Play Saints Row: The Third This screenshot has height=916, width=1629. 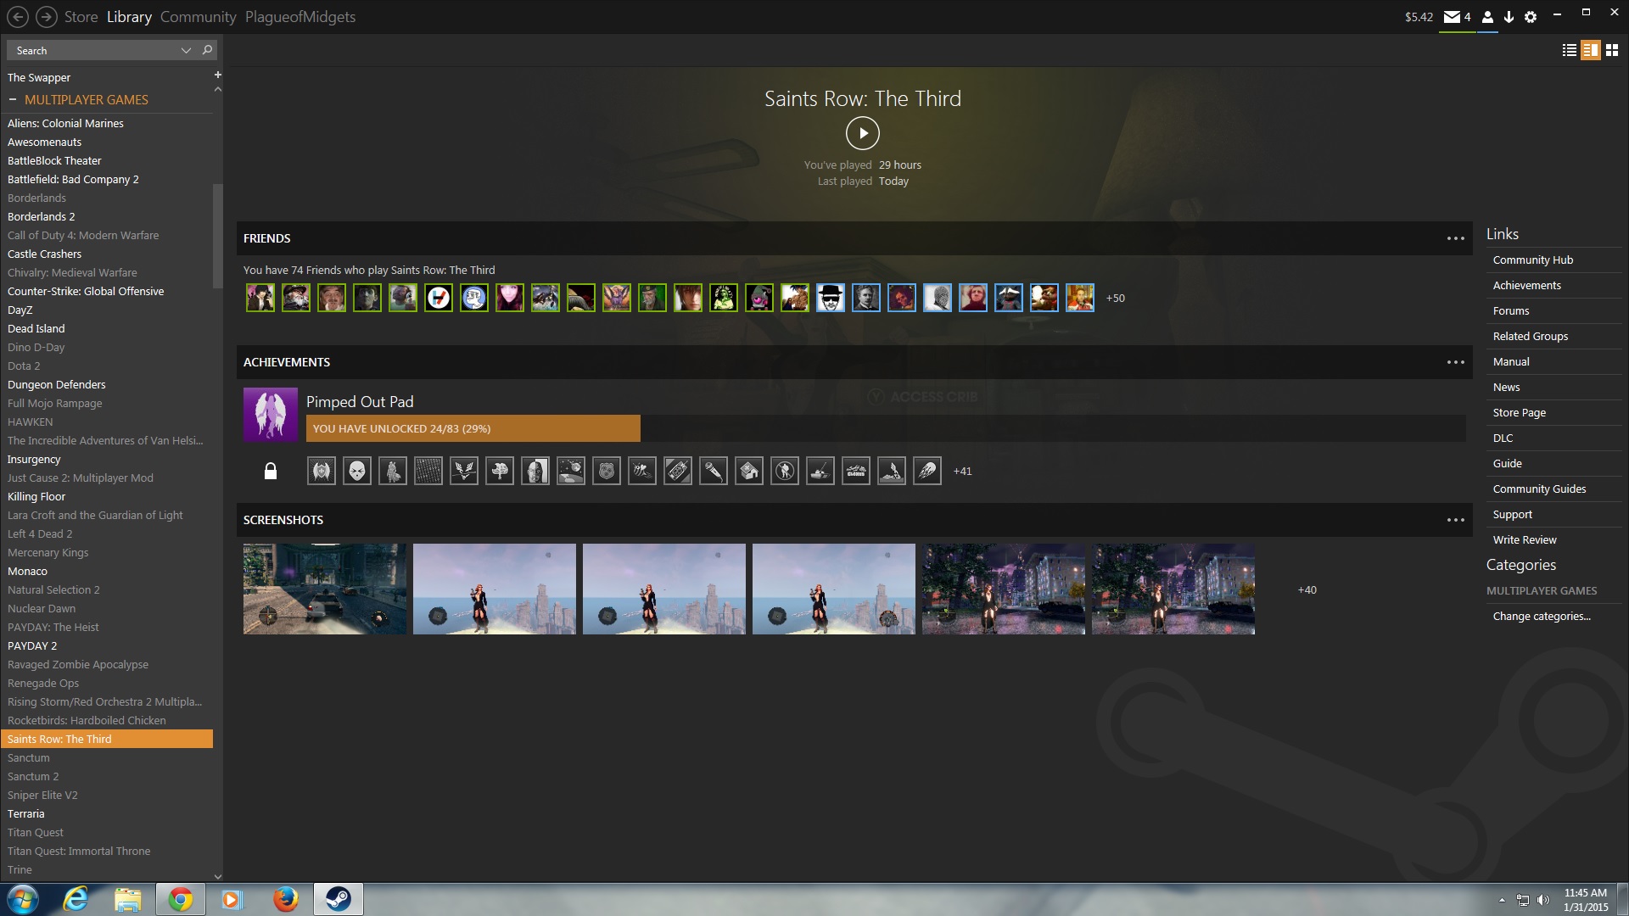point(863,133)
